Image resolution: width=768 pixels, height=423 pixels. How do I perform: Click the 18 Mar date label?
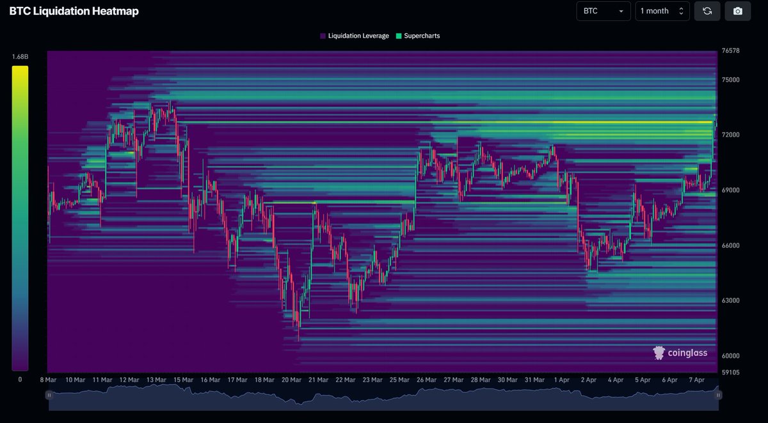tap(264, 380)
